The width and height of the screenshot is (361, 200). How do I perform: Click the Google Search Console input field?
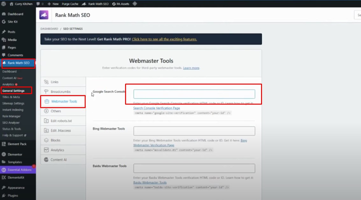coord(194,94)
